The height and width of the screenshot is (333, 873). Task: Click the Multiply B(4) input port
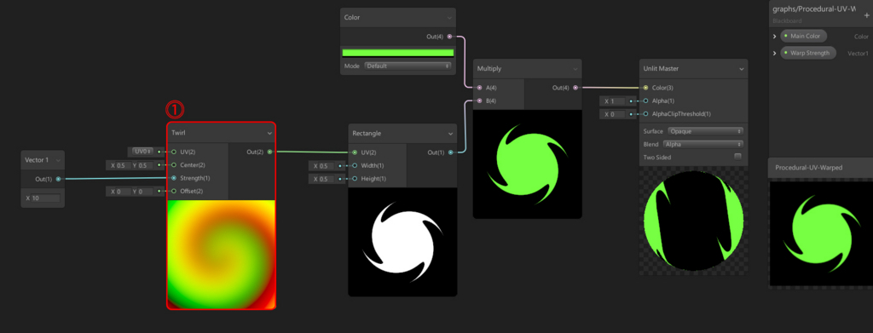coord(479,100)
